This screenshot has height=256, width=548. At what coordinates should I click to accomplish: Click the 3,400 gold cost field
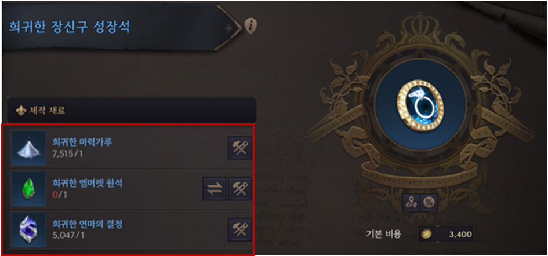pyautogui.click(x=446, y=234)
